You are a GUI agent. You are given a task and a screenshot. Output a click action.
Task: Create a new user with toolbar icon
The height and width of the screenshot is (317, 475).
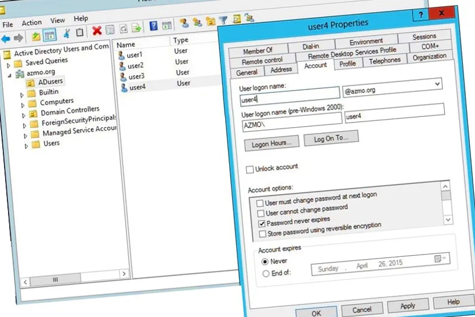pos(184,23)
